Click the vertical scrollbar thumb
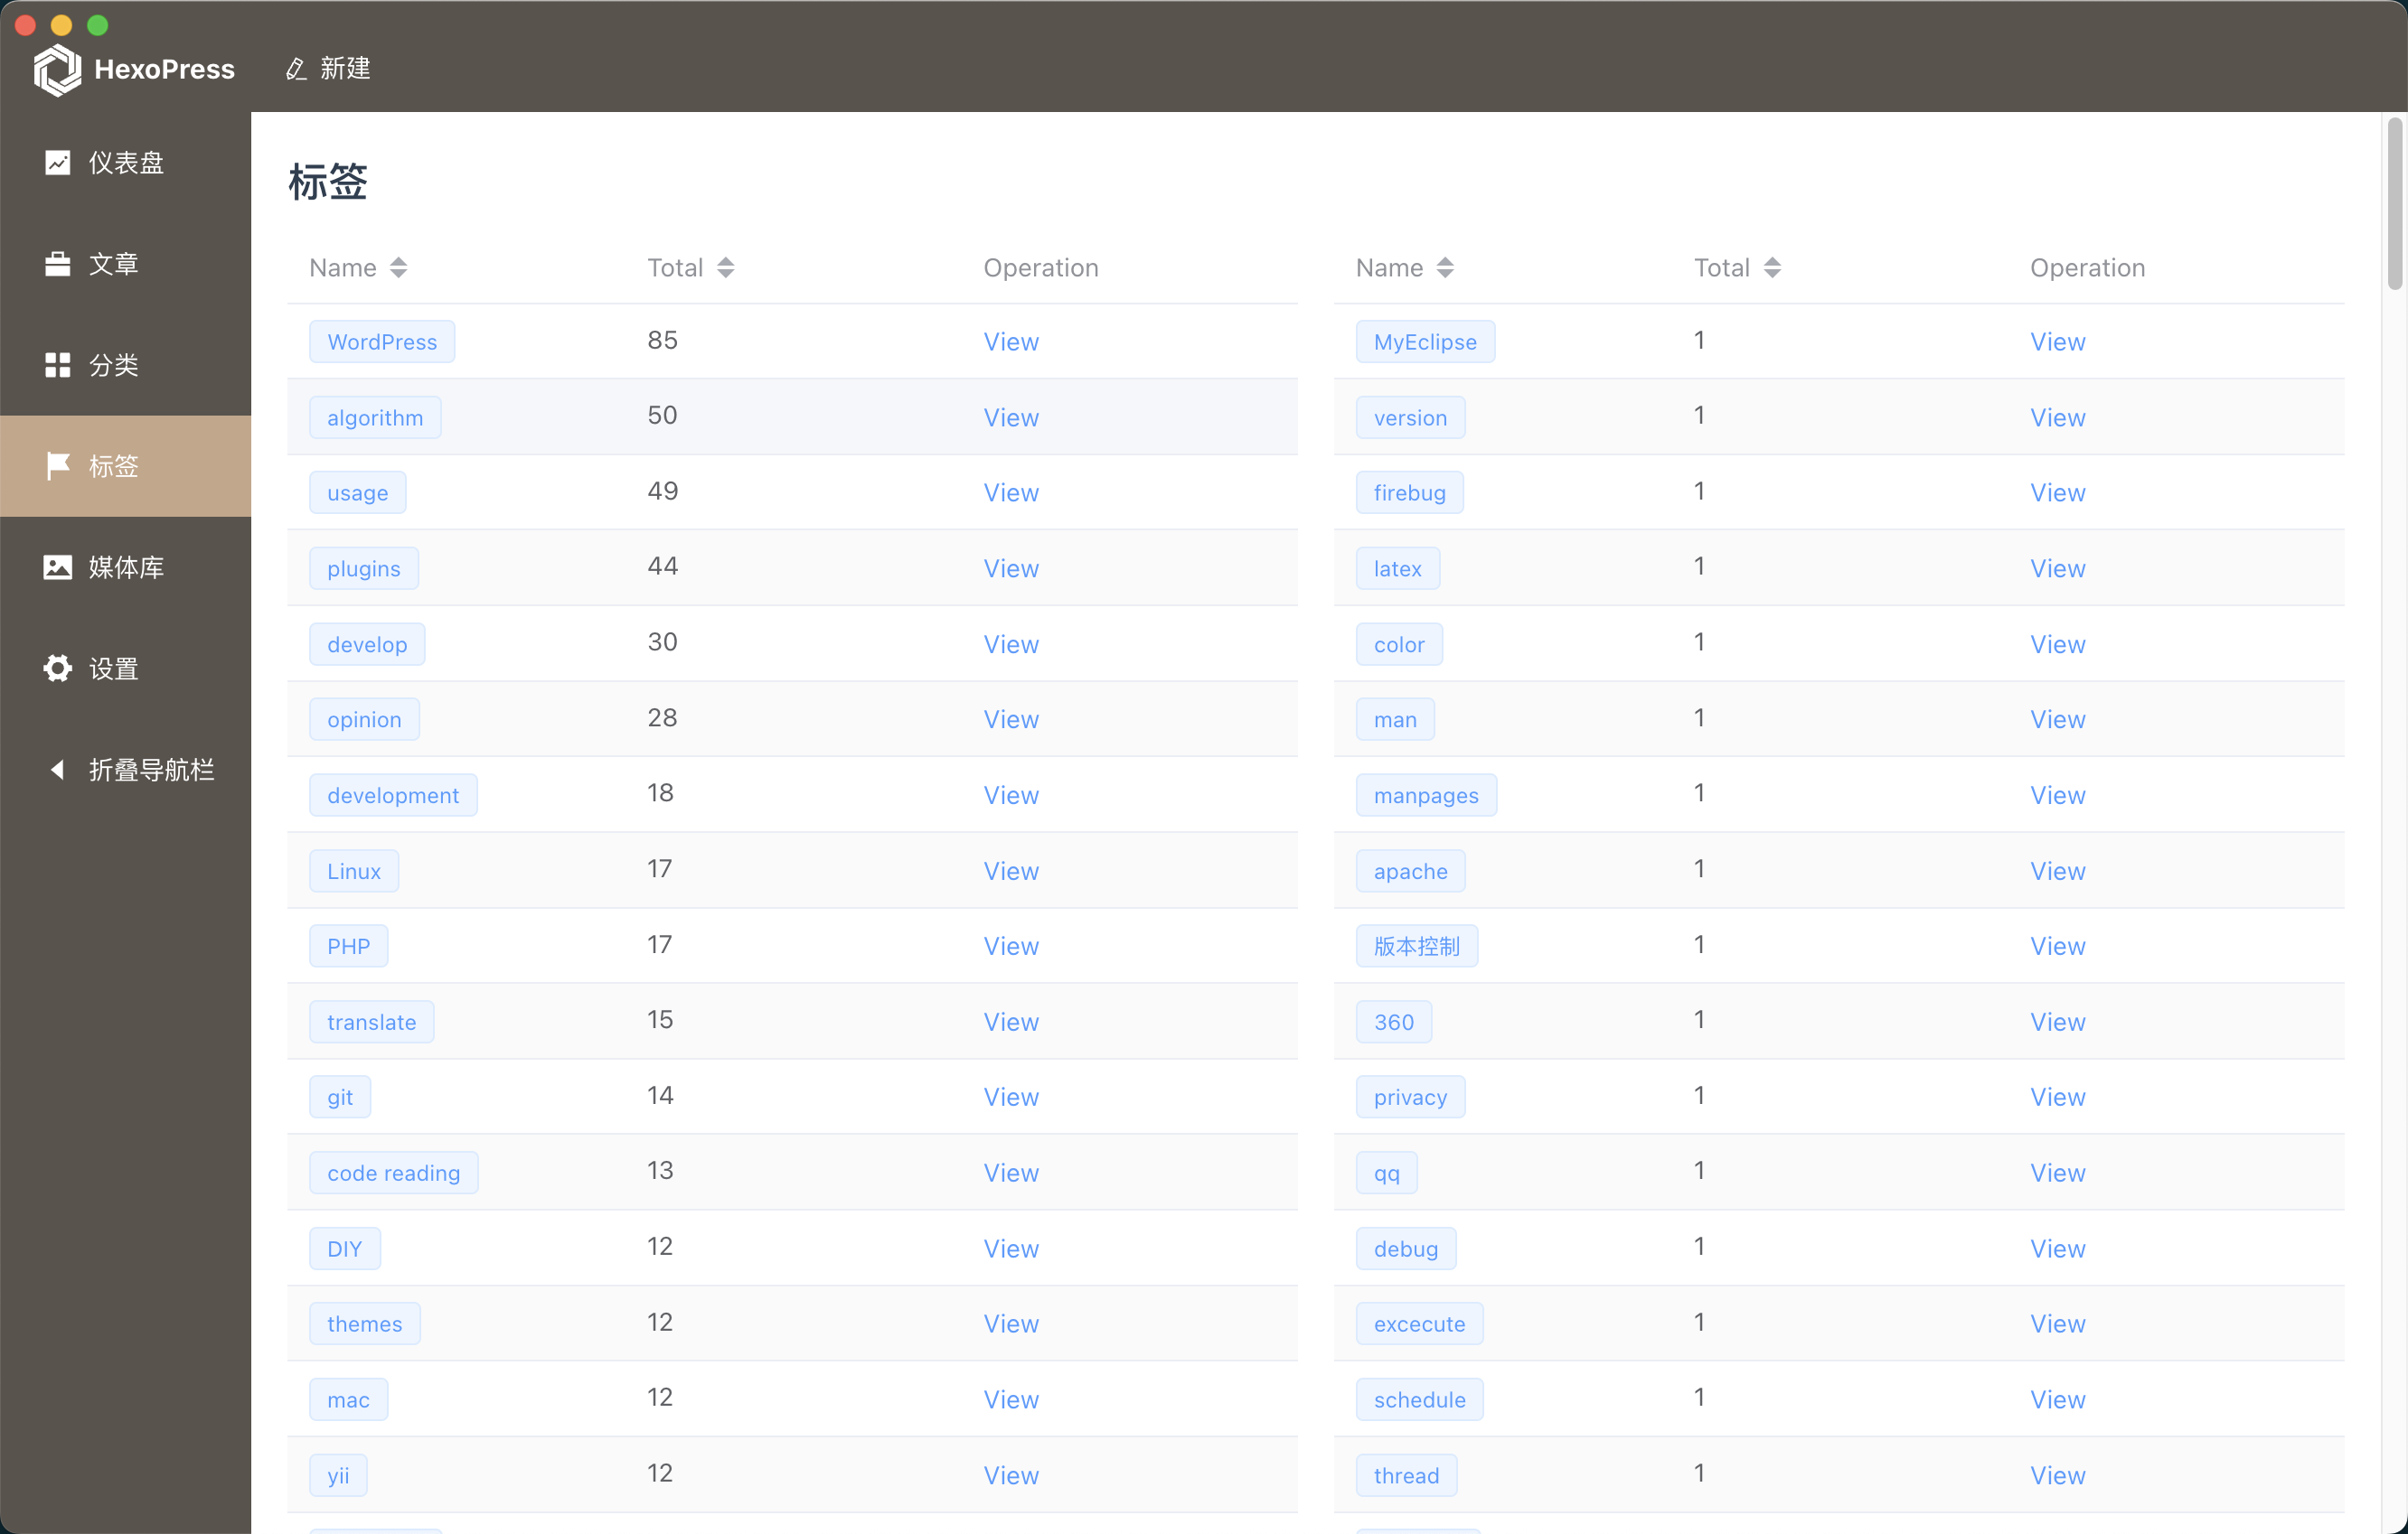This screenshot has height=1534, width=2408. point(2394,205)
